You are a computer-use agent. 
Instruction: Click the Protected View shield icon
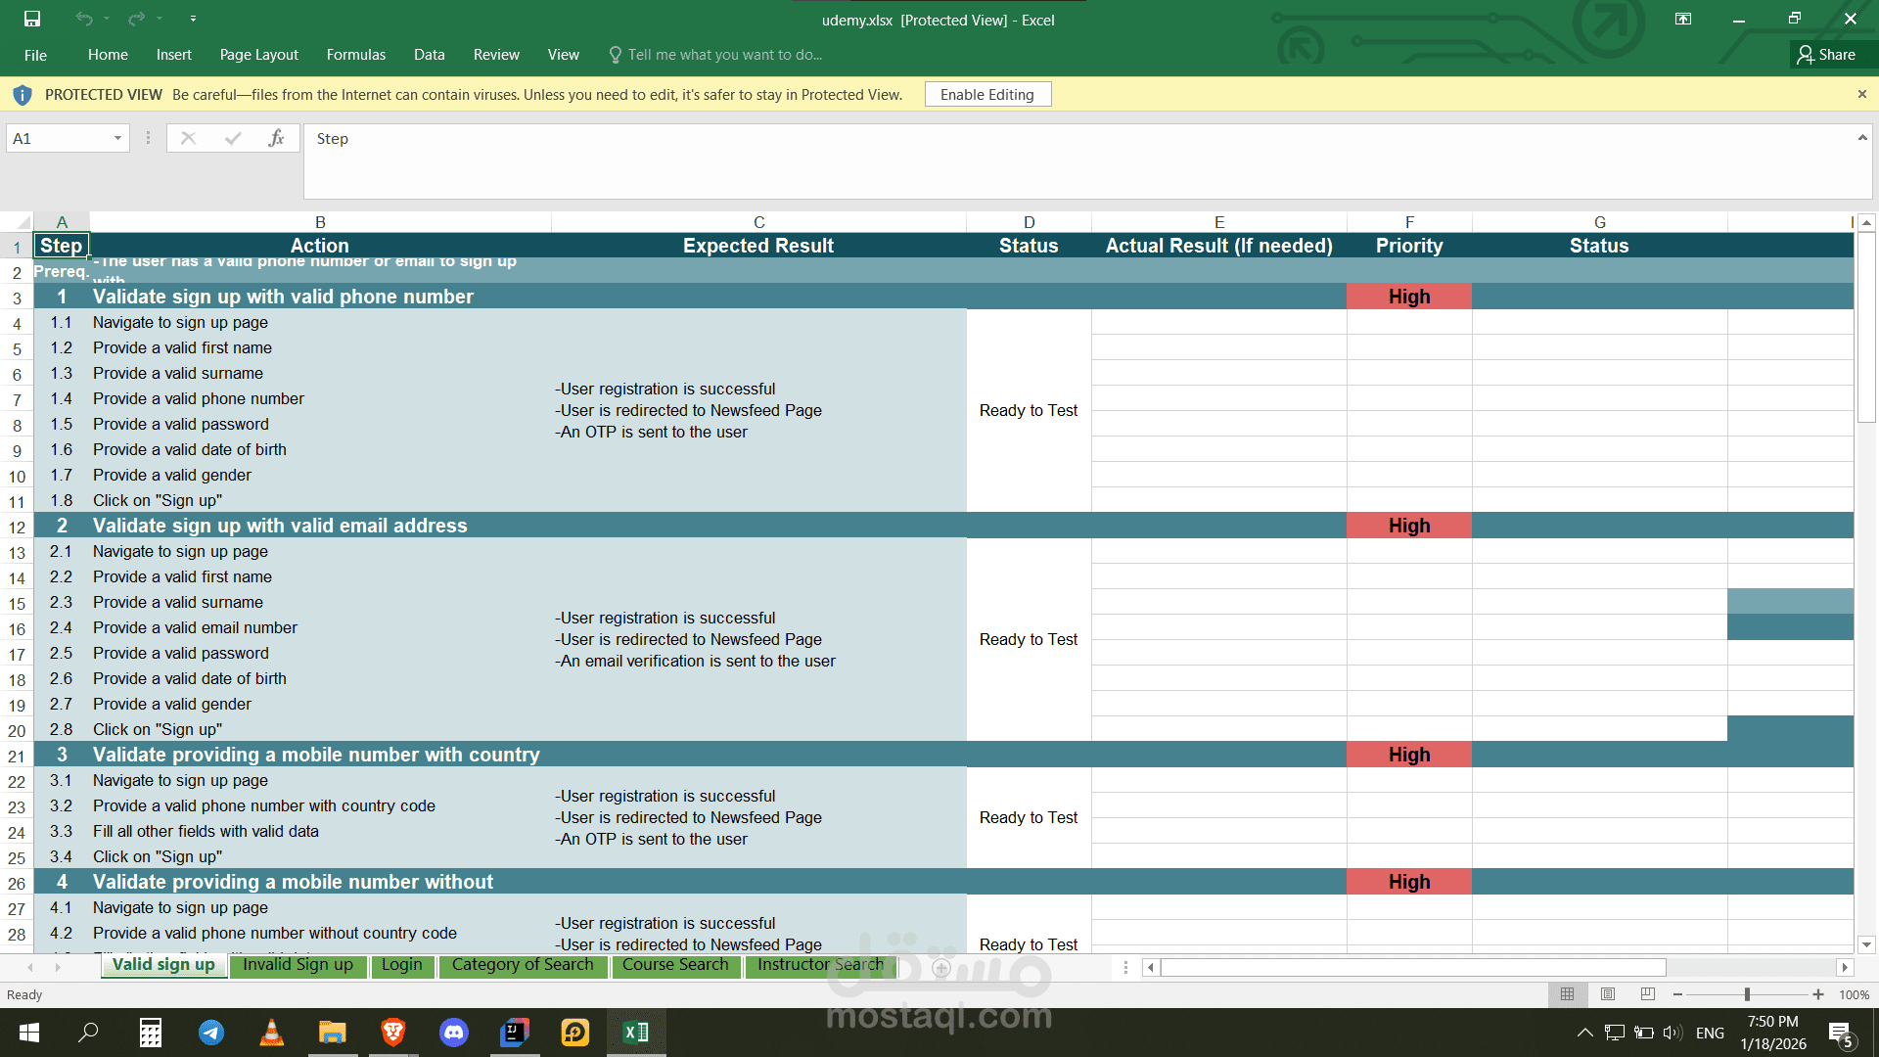click(x=22, y=95)
